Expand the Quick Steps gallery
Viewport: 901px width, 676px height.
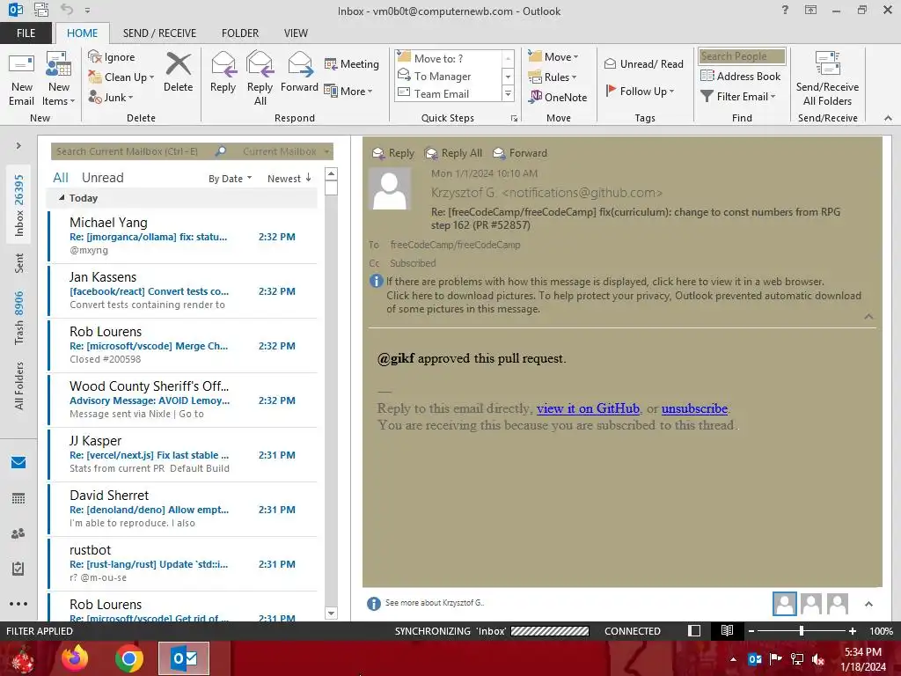508,93
